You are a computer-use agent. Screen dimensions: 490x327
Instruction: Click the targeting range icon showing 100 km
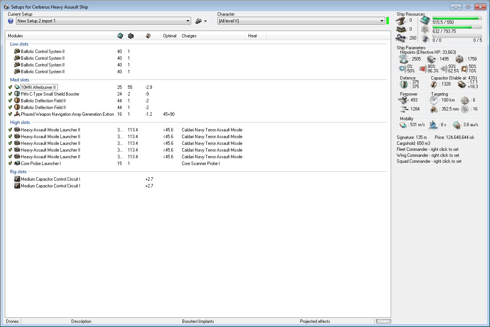click(433, 100)
